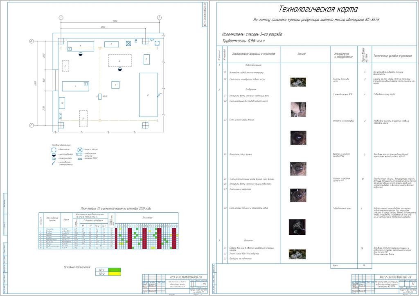Click "Условные обозначения" label beside the color swatches
The height and width of the screenshot is (296, 419).
[77, 267]
